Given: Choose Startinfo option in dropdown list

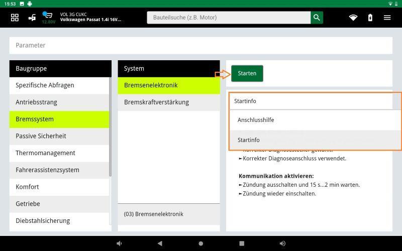Looking at the screenshot, I should [x=315, y=140].
